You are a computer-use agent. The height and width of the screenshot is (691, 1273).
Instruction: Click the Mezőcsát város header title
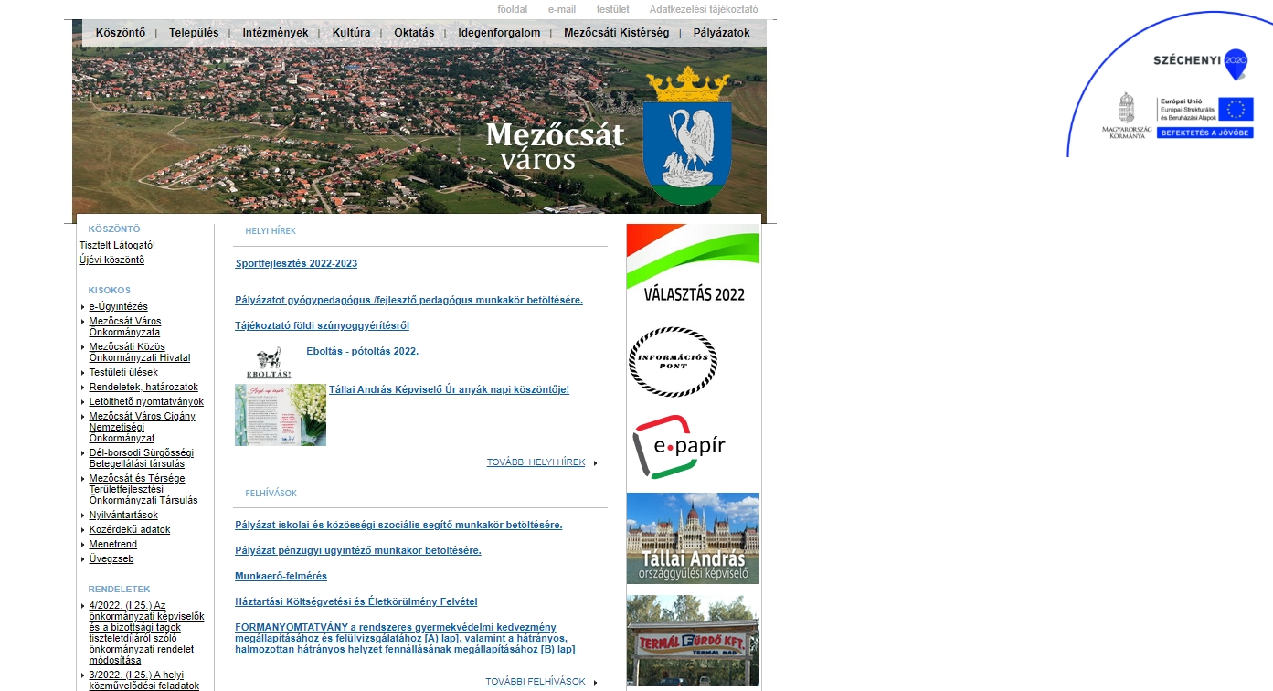click(555, 145)
